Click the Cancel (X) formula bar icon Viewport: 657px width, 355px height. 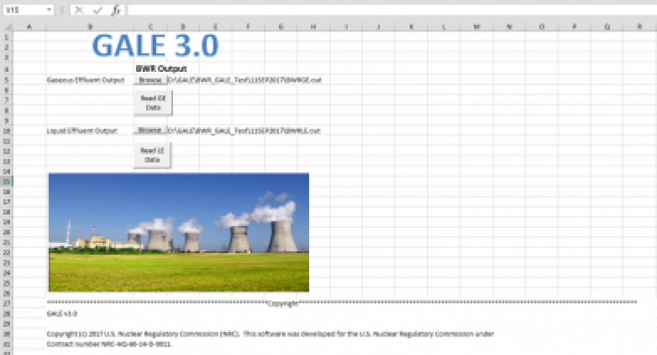(x=79, y=10)
